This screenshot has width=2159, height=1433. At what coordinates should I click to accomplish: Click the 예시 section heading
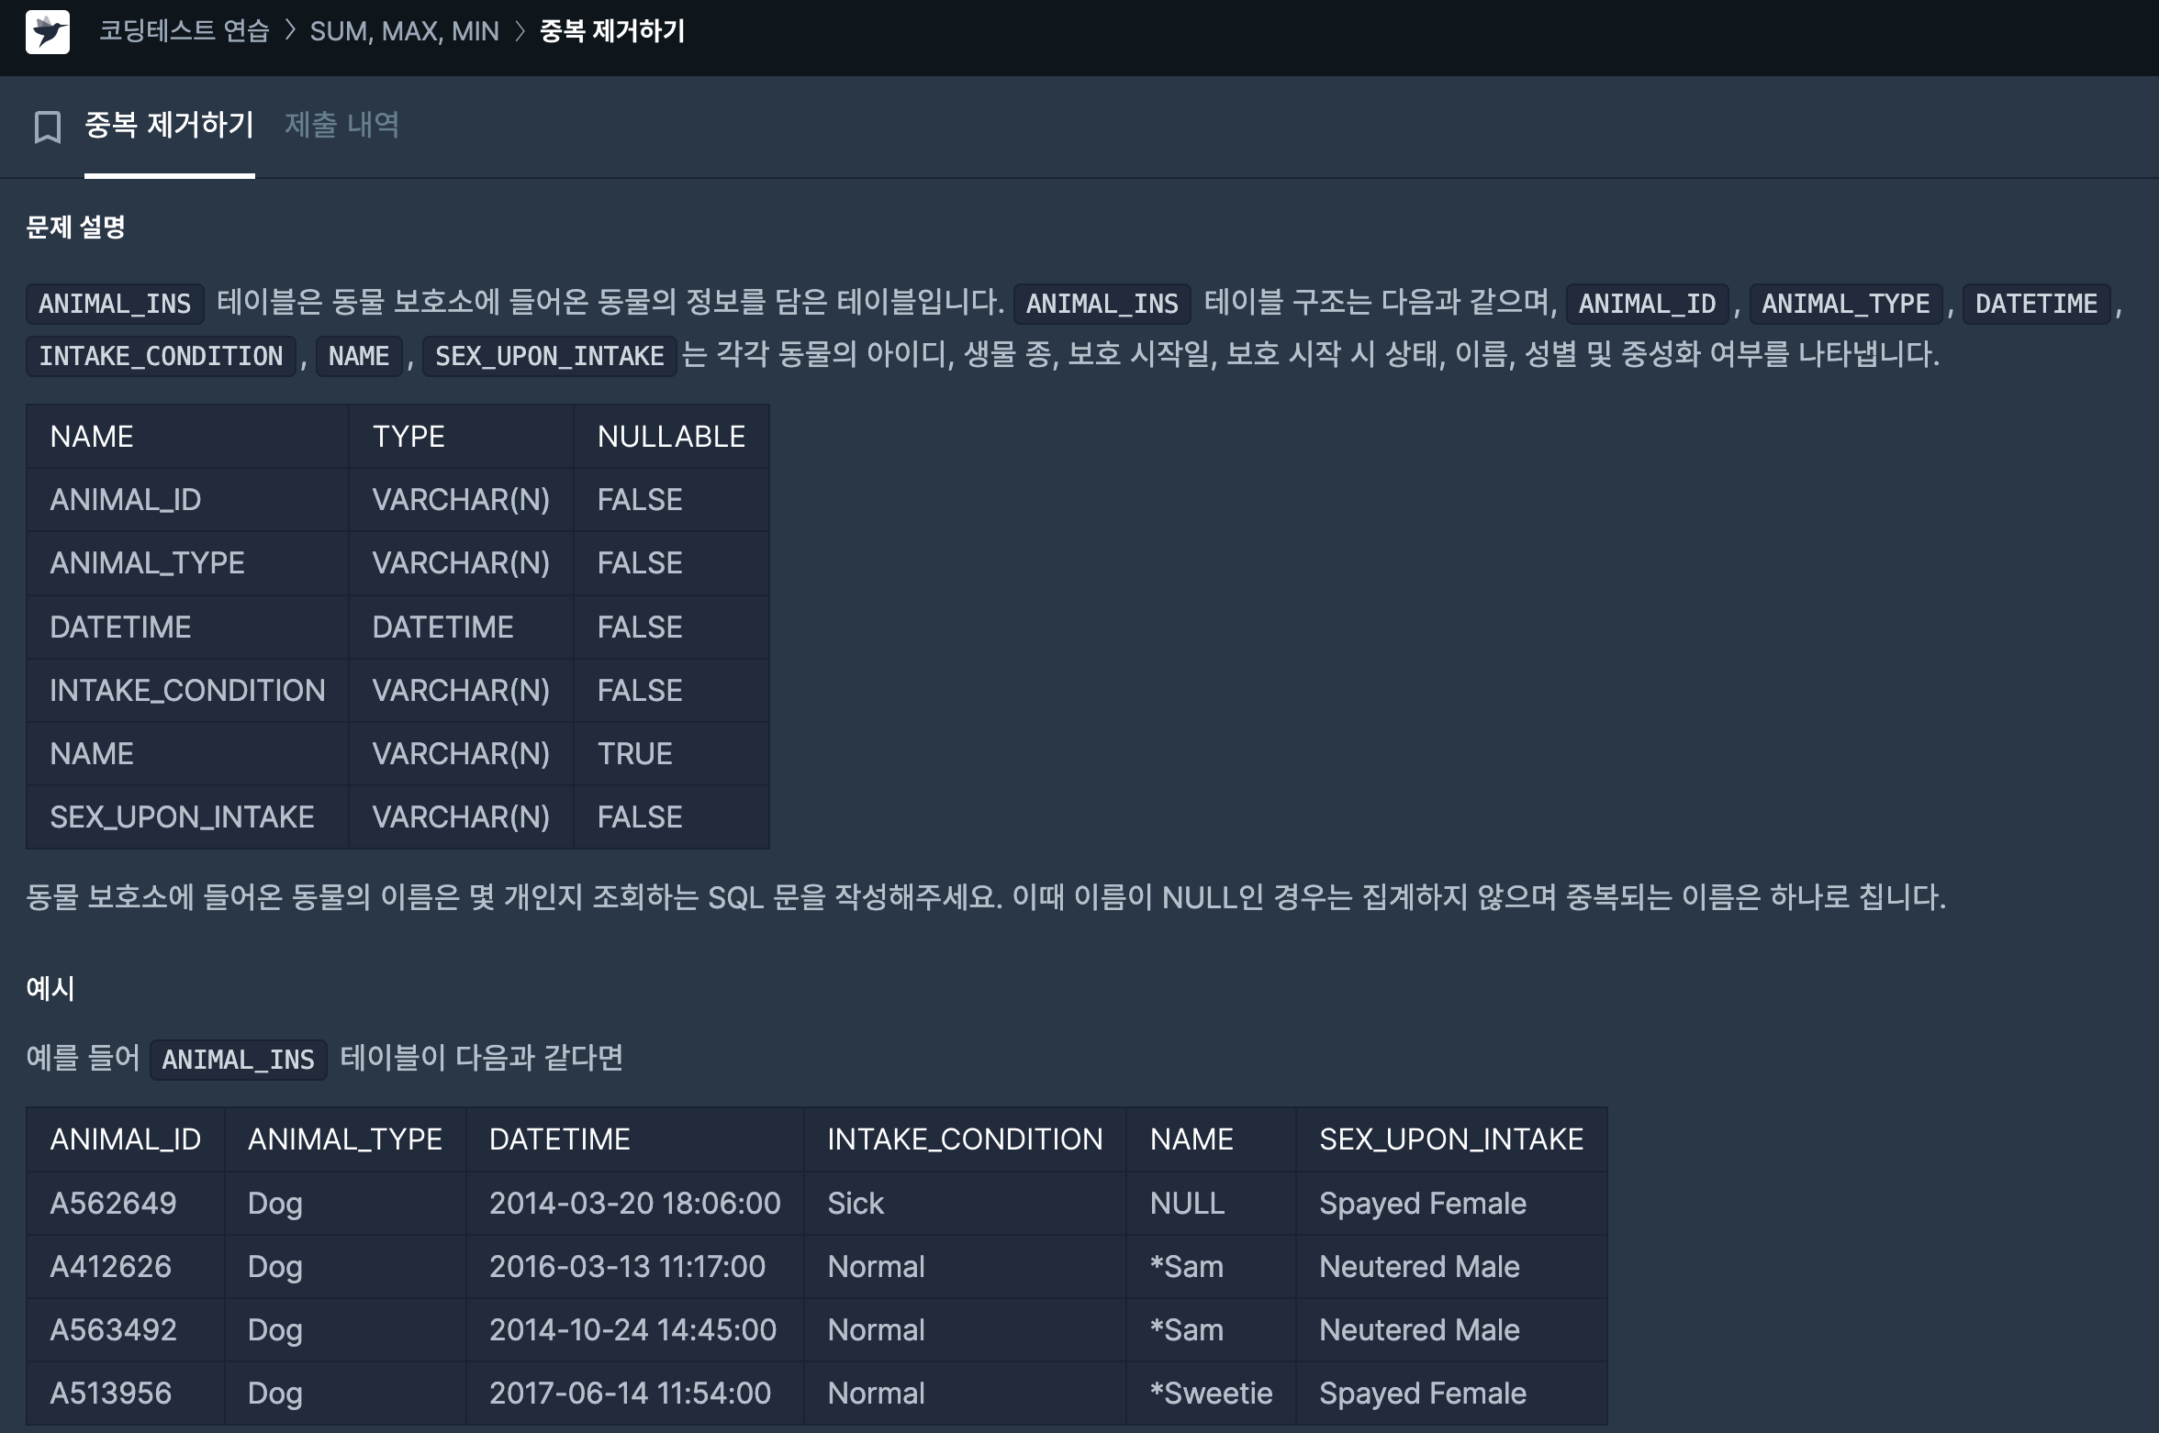pos(50,988)
